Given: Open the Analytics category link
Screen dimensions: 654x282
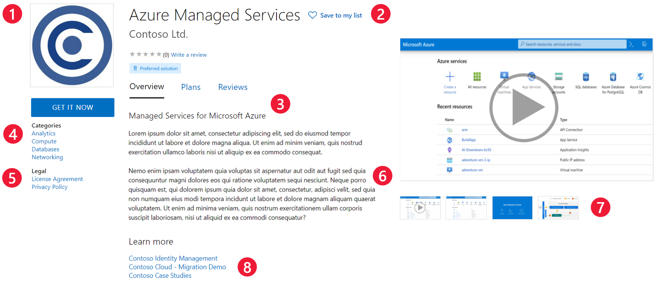Looking at the screenshot, I should (44, 134).
